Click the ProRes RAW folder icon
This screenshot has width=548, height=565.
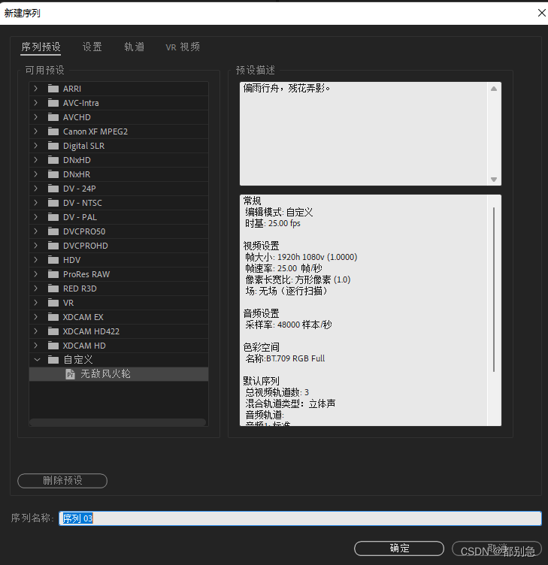[53, 274]
